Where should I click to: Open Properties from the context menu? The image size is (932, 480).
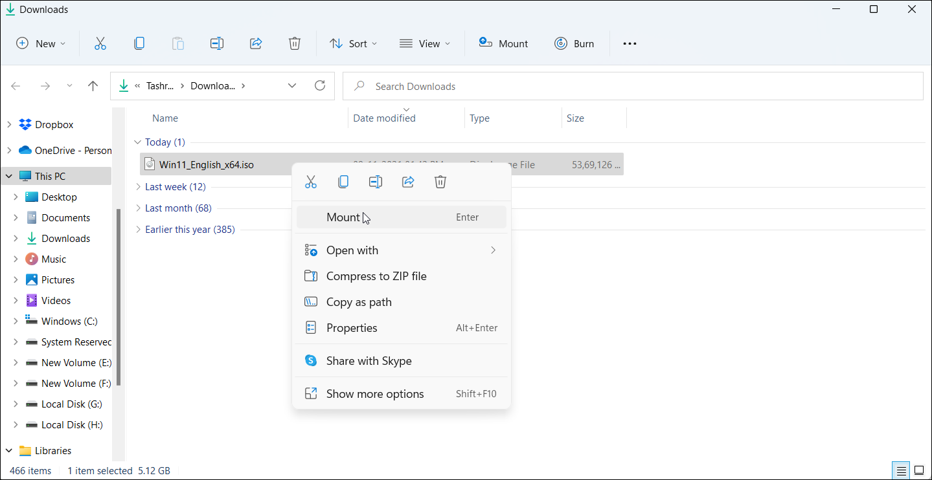402,328
